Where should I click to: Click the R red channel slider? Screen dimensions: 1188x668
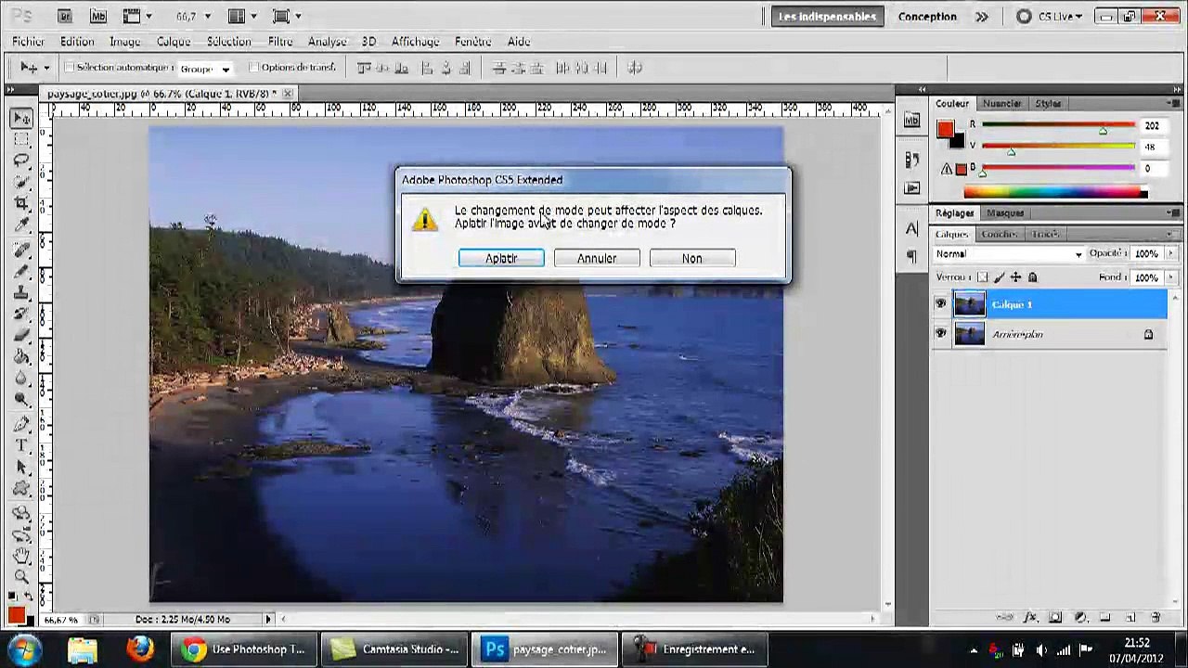[1058, 125]
